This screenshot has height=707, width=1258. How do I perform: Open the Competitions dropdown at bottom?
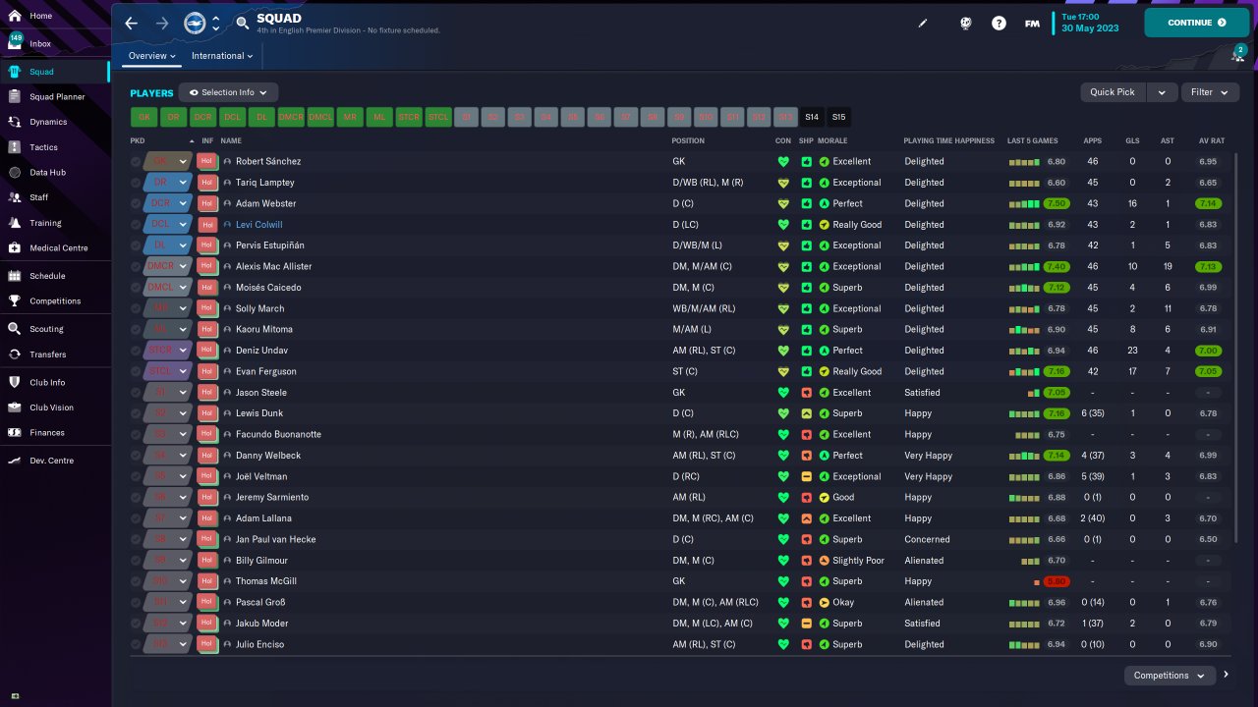(x=1170, y=676)
